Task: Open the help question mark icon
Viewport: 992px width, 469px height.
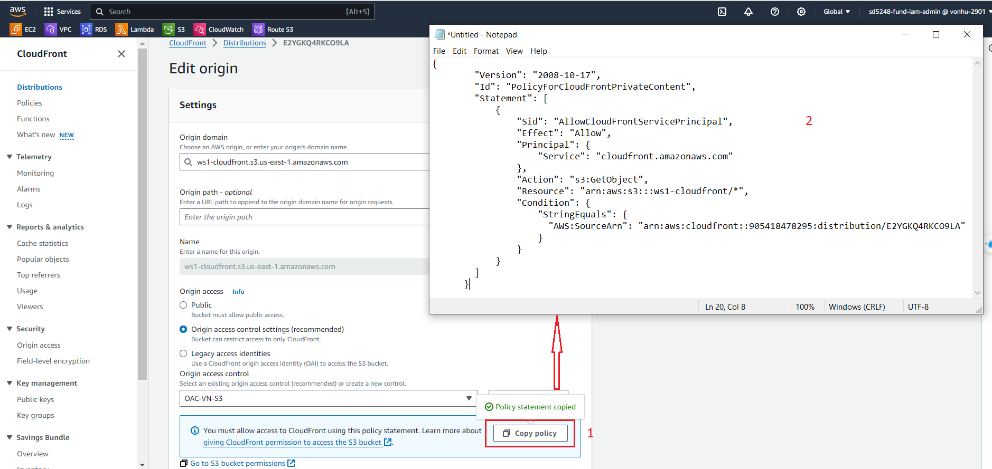Action: coord(775,12)
